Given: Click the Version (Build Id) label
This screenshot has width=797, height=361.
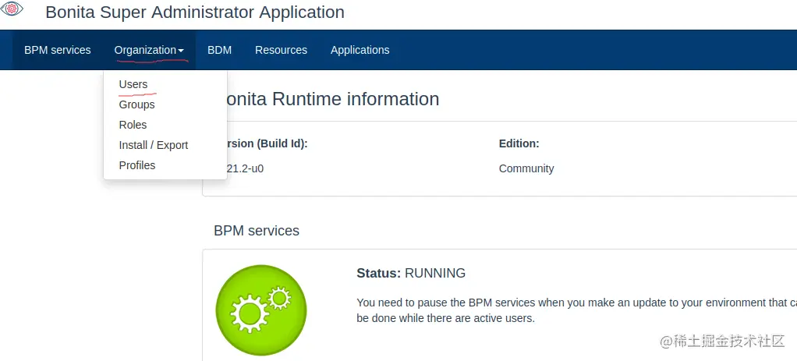Looking at the screenshot, I should click(x=267, y=143).
